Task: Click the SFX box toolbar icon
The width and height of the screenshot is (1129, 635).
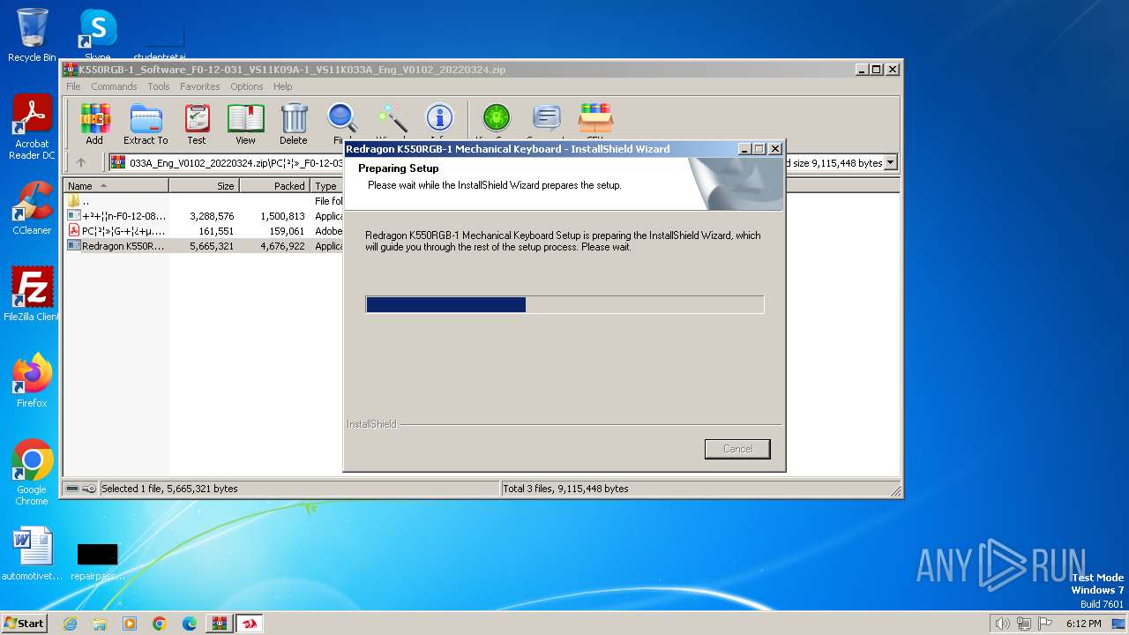Action: 595,122
